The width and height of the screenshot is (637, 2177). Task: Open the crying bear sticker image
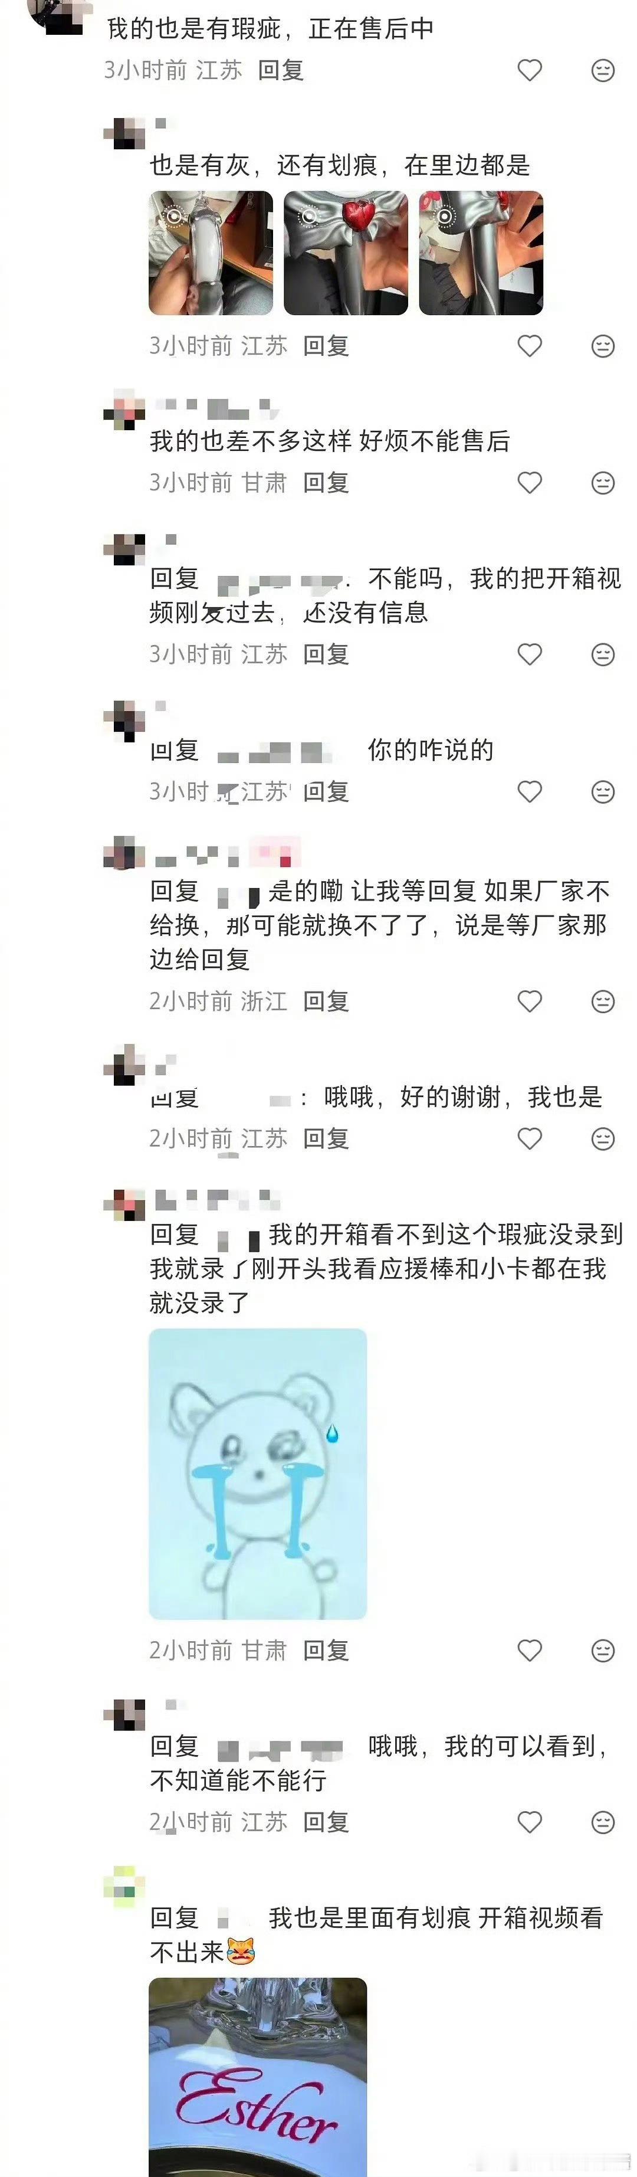258,1474
